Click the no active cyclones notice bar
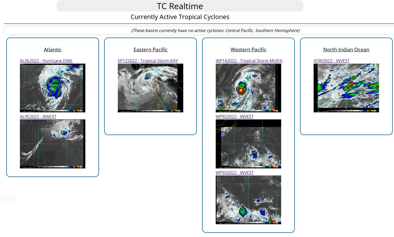The height and width of the screenshot is (237, 394). [x=215, y=31]
